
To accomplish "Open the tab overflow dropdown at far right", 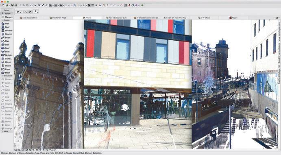I will (x=277, y=18).
